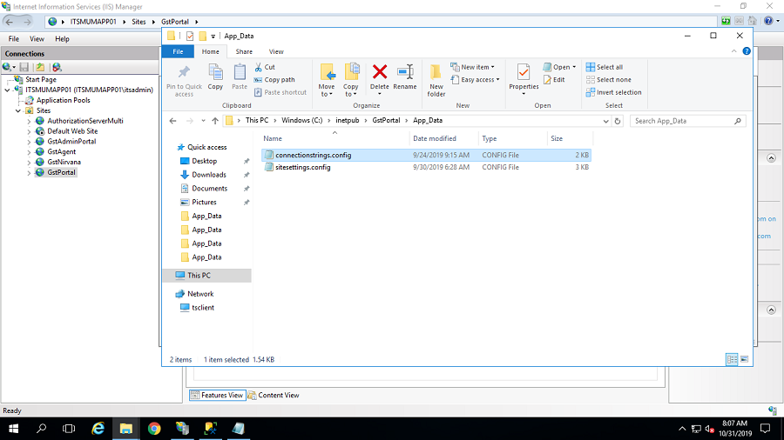Collapse the Sites tree node
Image resolution: width=784 pixels, height=440 pixels.
click(x=18, y=110)
